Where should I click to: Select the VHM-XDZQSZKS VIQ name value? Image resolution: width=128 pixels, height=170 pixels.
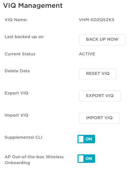click(x=96, y=20)
